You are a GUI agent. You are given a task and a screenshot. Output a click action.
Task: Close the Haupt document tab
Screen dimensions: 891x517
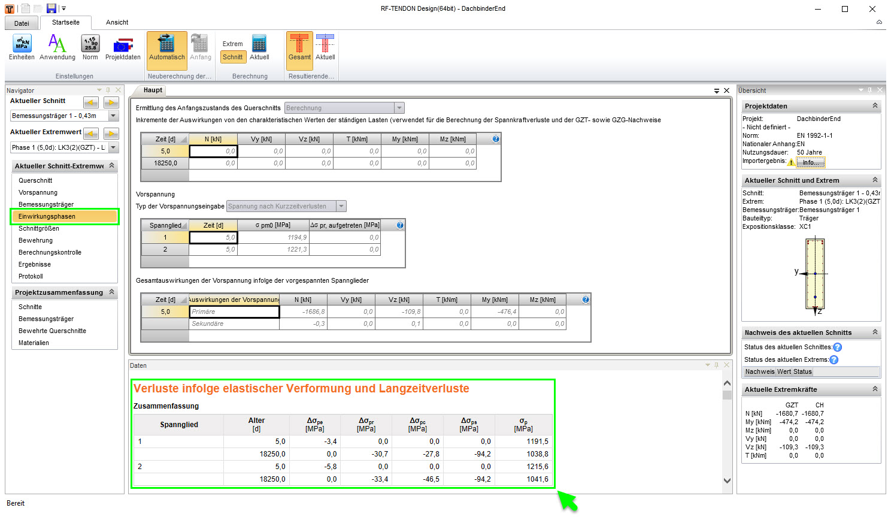tap(726, 91)
